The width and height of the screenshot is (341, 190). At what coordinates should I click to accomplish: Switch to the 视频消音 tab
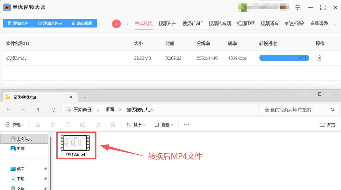[x=270, y=23]
